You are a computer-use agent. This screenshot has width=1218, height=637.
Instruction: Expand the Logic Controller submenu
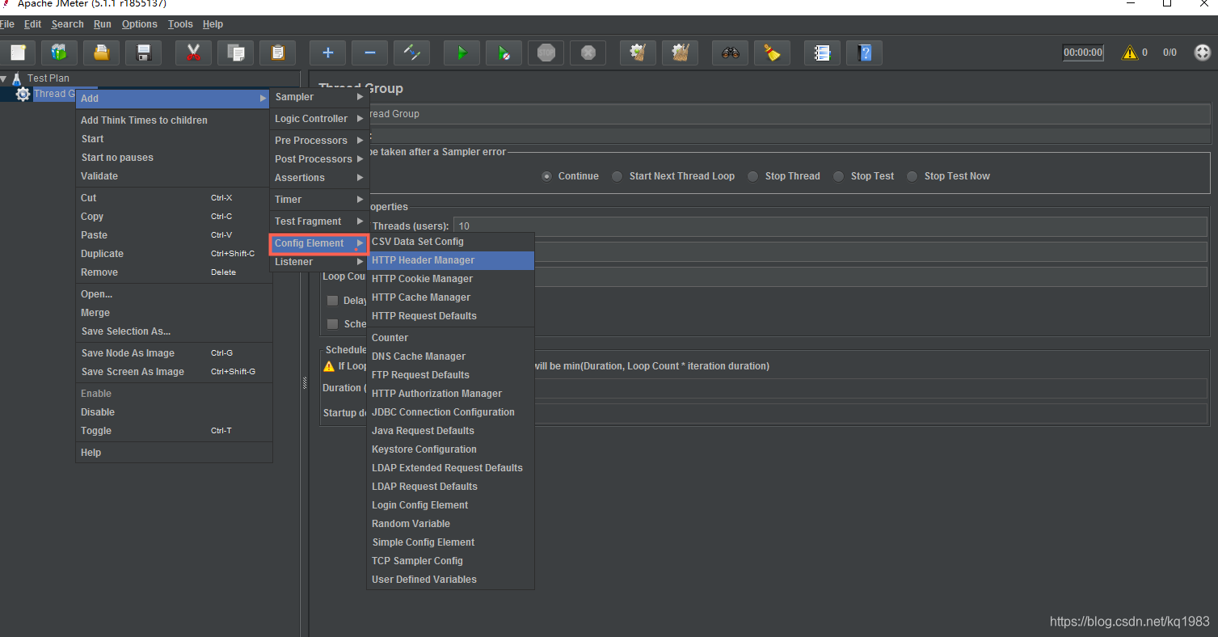(319, 119)
